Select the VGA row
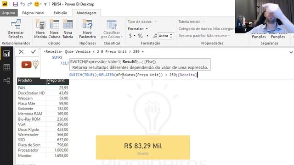 point(43,124)
